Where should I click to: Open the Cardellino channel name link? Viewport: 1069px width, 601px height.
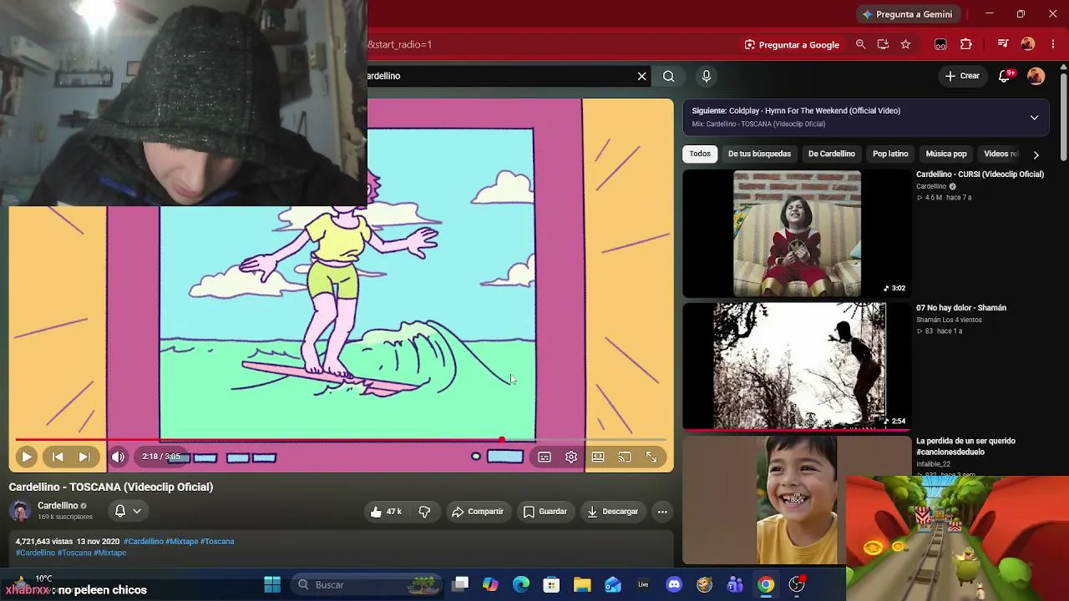58,506
